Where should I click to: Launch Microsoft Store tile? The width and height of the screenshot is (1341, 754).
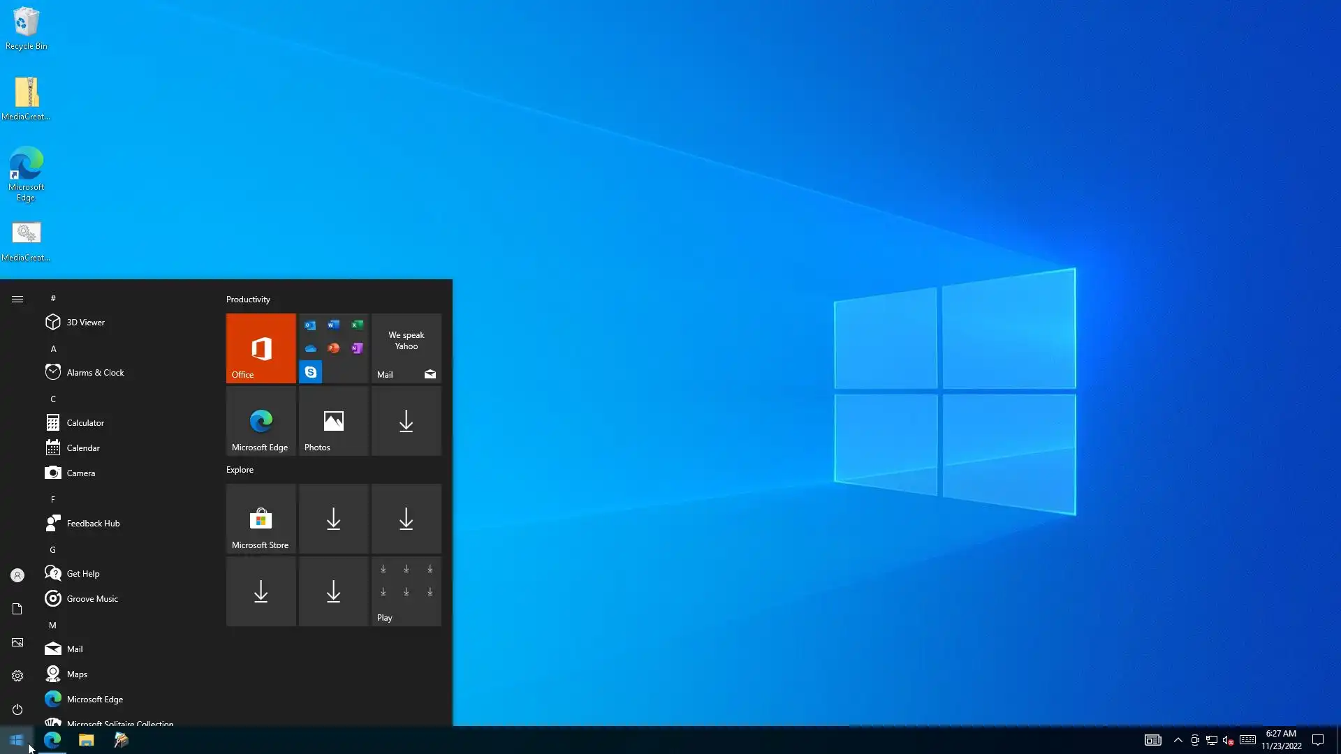(x=261, y=519)
